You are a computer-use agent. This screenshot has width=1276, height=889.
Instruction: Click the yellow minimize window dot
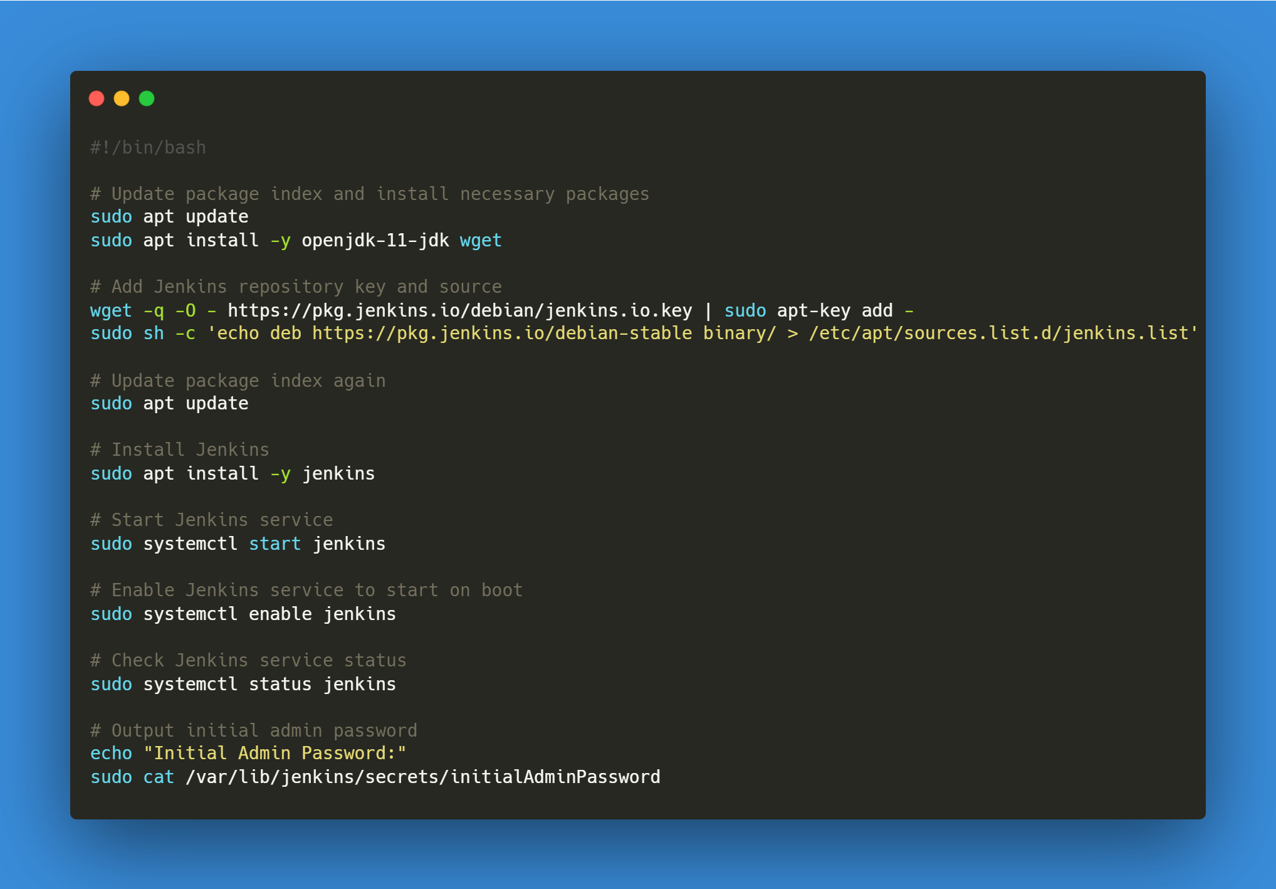tap(122, 98)
